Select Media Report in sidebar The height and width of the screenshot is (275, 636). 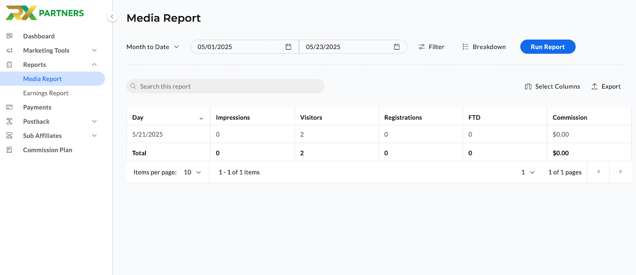pos(43,79)
